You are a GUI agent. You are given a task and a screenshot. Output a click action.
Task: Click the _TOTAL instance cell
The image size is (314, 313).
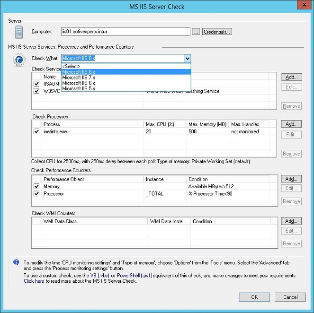(154, 193)
